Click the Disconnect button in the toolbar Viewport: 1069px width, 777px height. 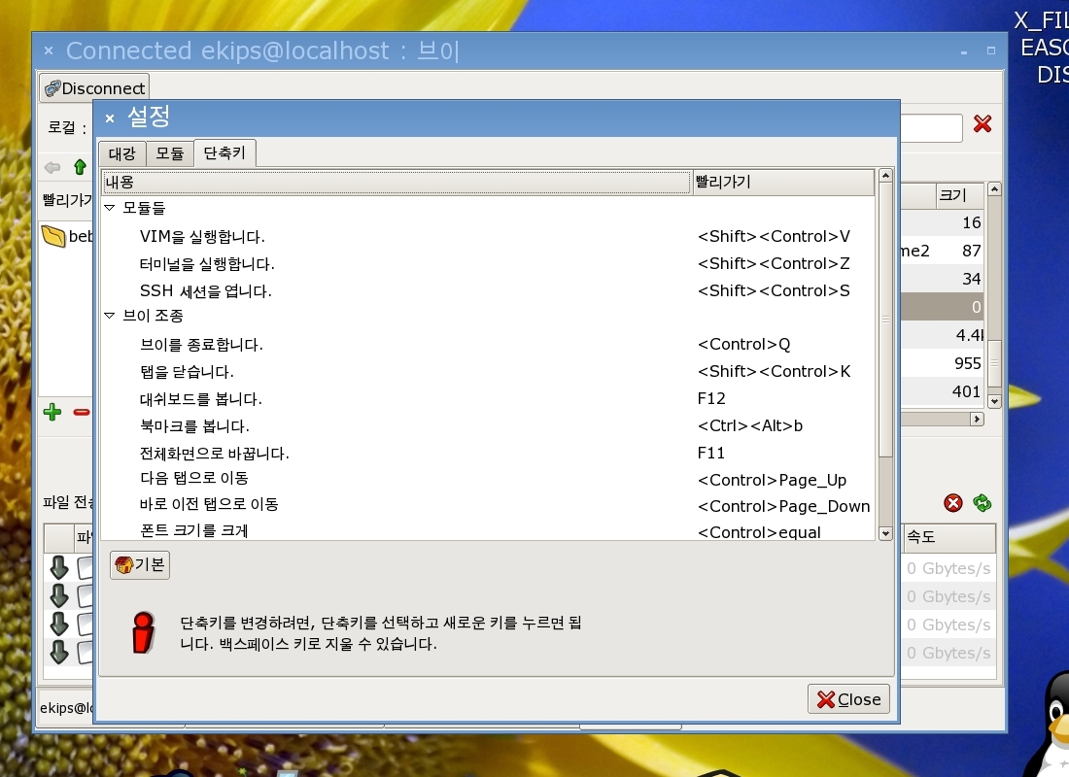[x=94, y=88]
